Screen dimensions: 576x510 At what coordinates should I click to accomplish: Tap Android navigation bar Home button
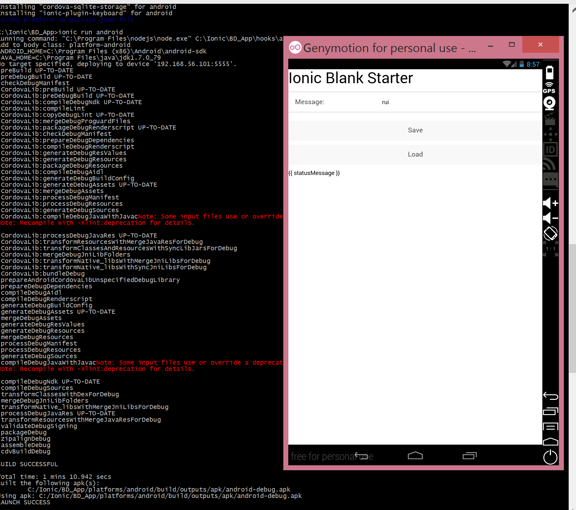tap(415, 455)
